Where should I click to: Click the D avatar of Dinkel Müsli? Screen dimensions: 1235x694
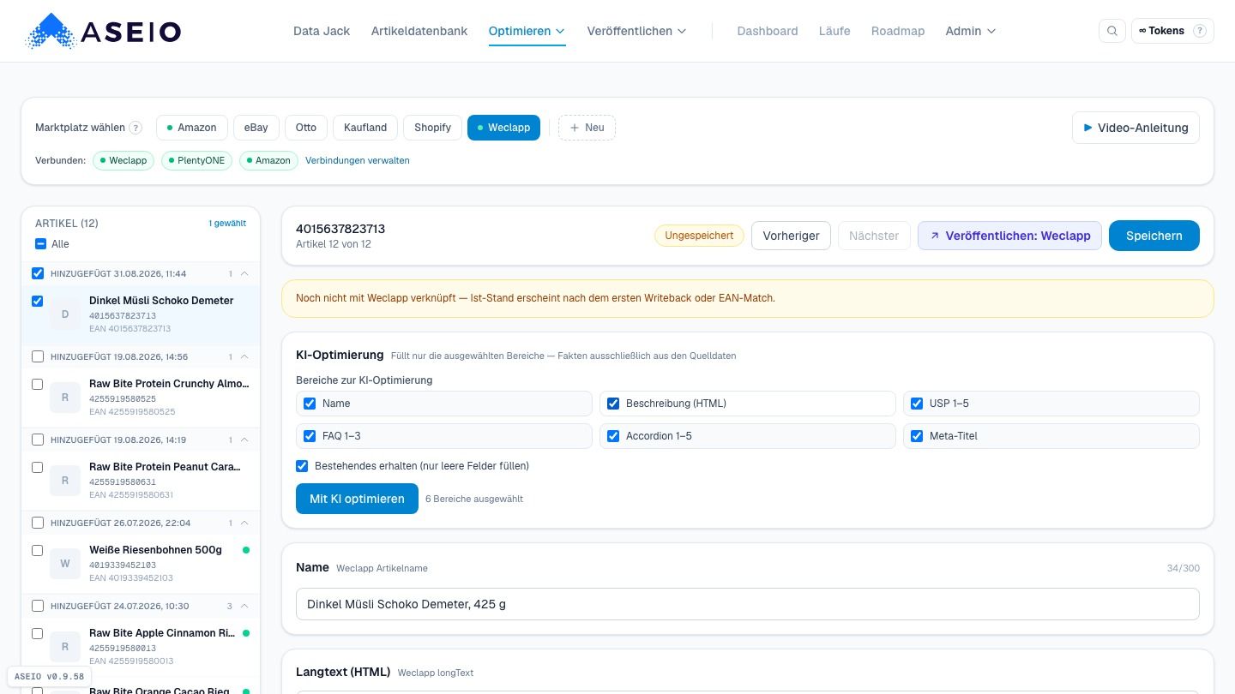click(x=65, y=314)
